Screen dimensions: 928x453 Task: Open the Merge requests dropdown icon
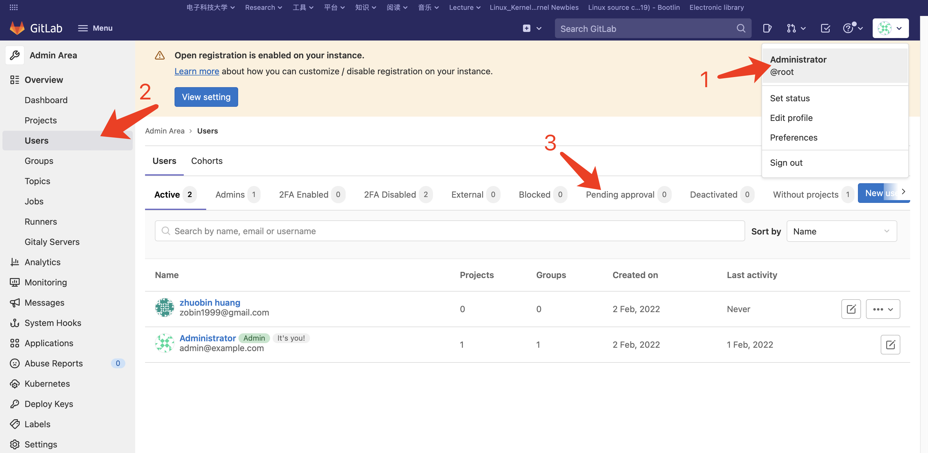coord(796,28)
